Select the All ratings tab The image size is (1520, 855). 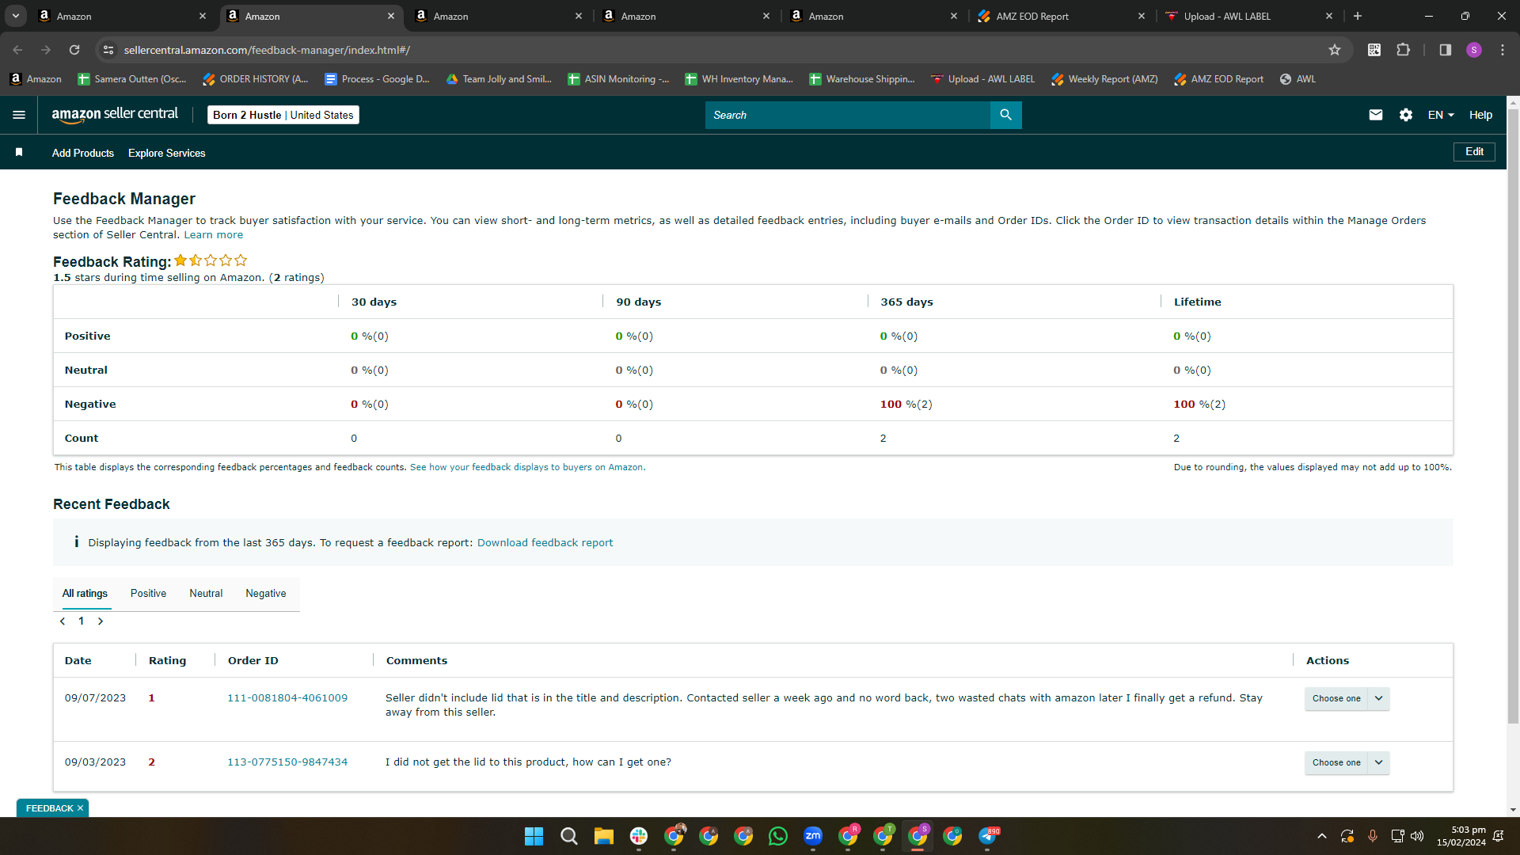pos(85,594)
